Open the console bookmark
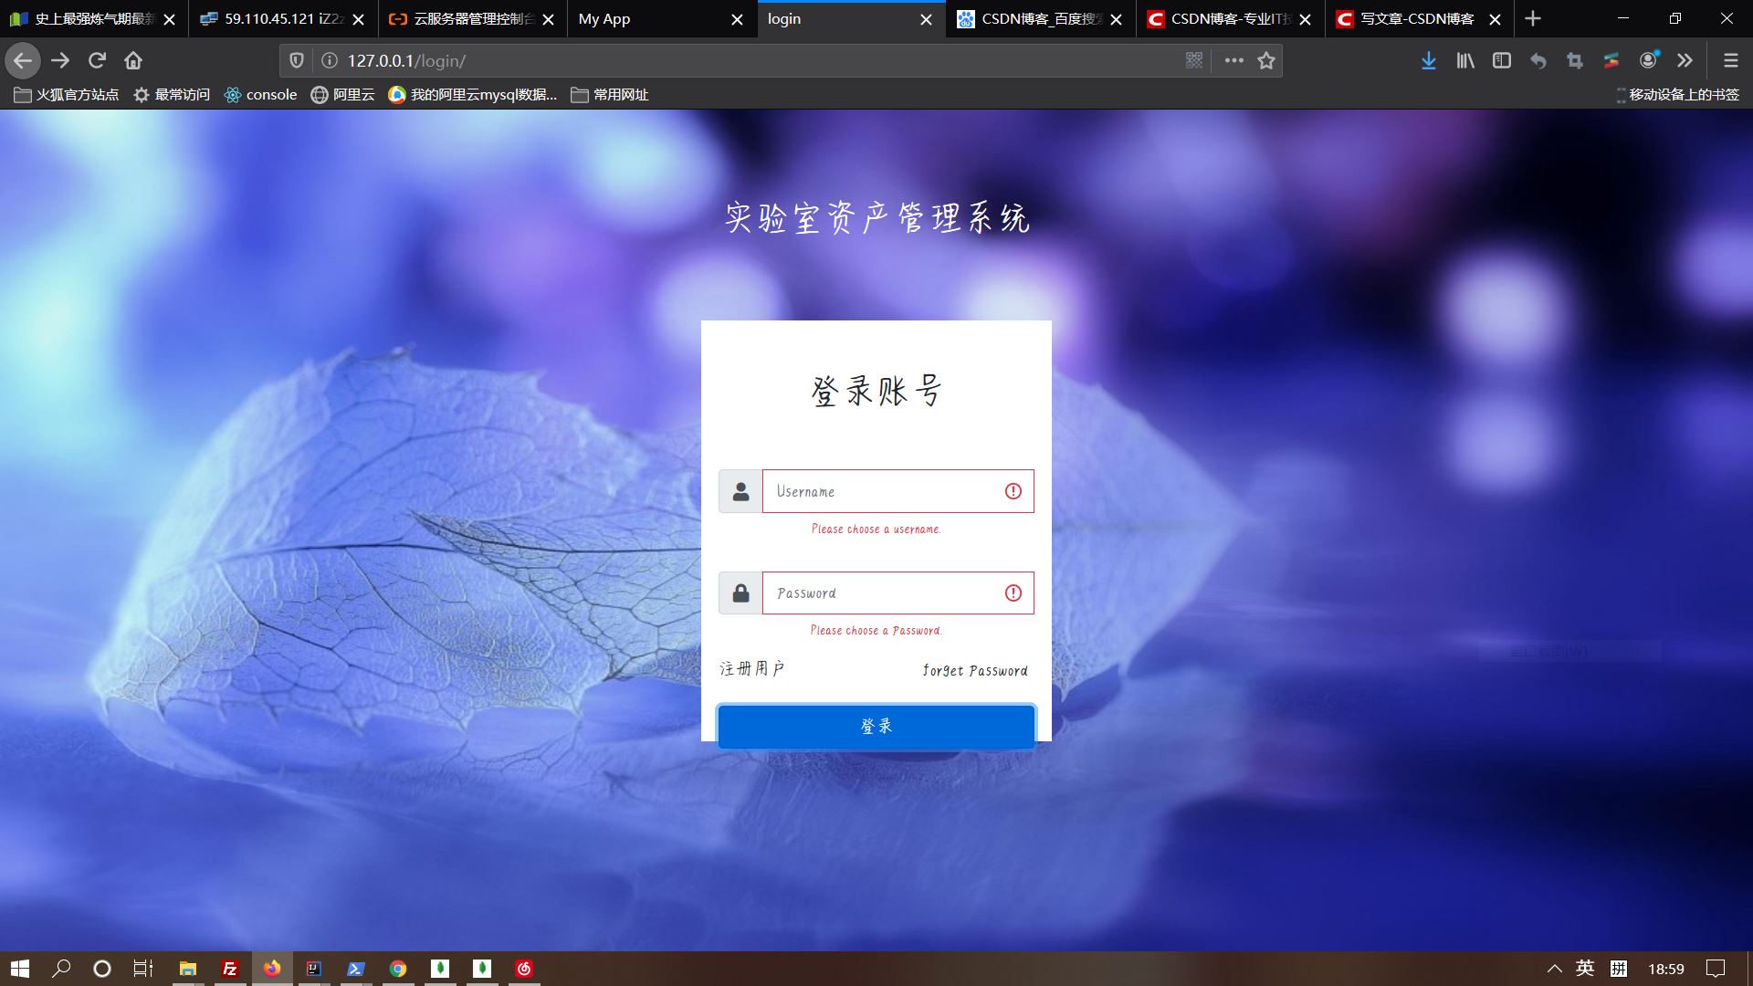 click(261, 95)
